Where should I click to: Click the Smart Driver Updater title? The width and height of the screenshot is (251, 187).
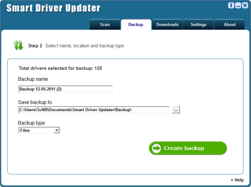coord(53,8)
